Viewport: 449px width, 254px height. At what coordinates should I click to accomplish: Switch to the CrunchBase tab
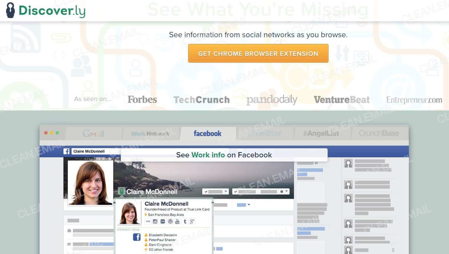click(x=379, y=133)
